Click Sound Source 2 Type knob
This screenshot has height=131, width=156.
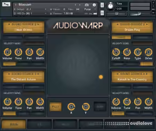click(x=138, y=52)
